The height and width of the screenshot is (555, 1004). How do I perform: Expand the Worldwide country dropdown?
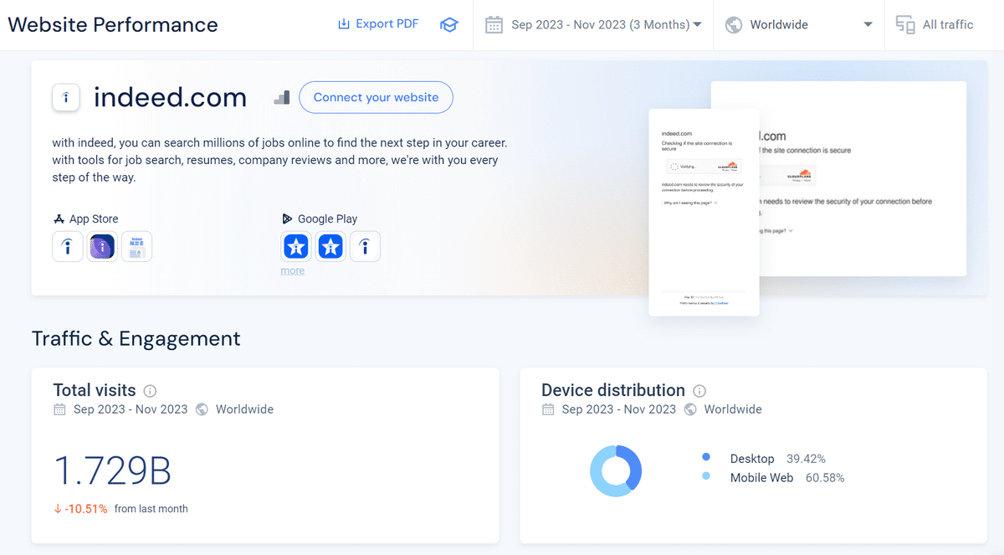tap(799, 25)
